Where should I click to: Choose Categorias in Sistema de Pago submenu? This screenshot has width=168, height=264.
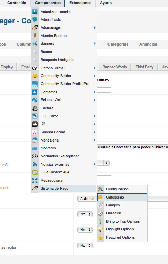tap(122, 197)
